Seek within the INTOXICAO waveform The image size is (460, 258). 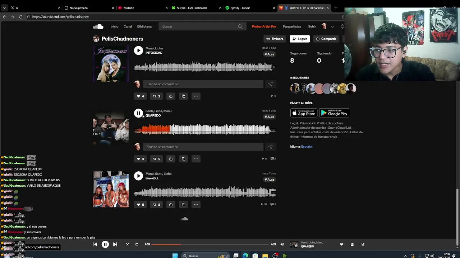tap(205, 67)
